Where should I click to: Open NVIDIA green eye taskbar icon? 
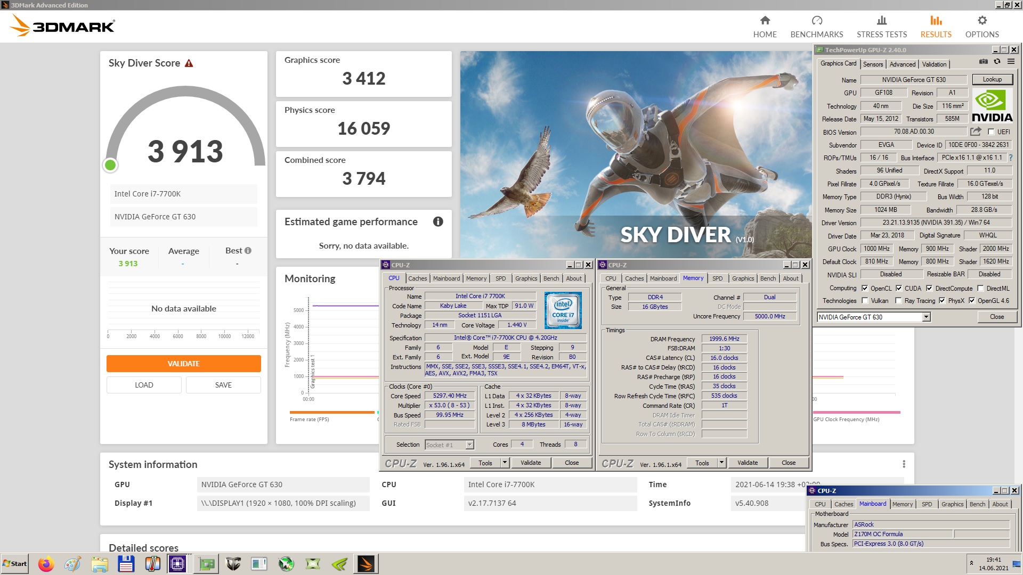point(339,564)
